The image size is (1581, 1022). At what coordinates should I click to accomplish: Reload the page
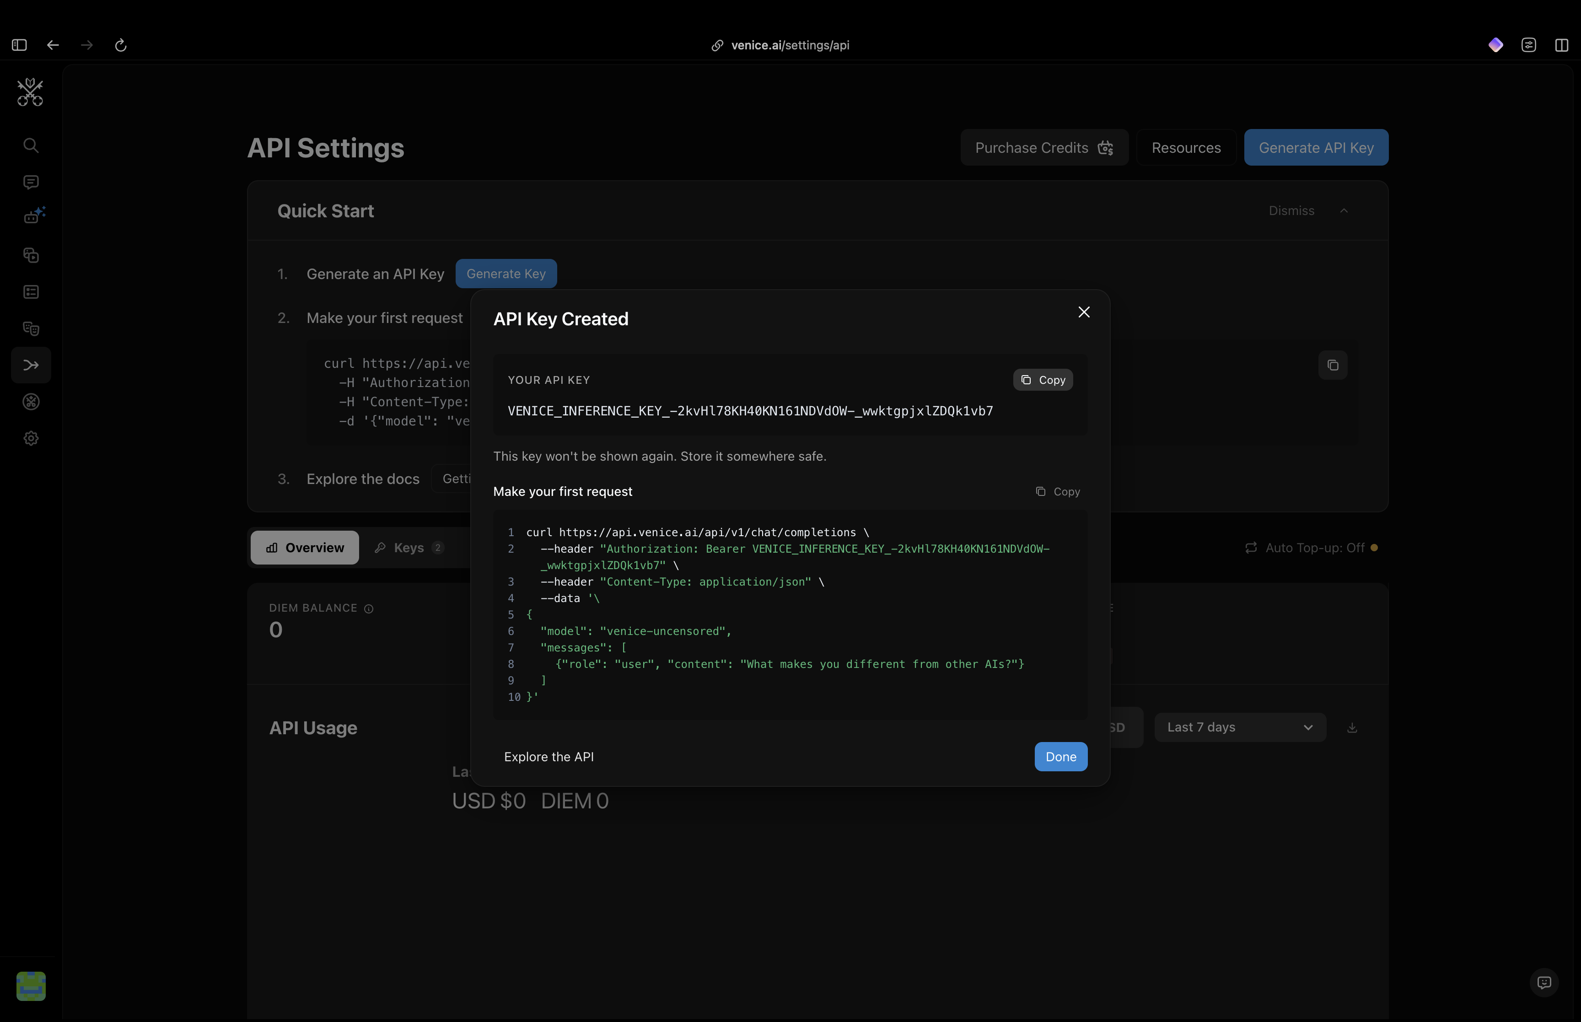point(121,45)
